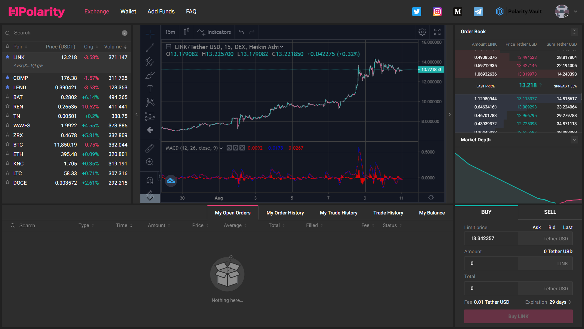Toggle the magnet mode icon
The width and height of the screenshot is (584, 329).
coord(150,181)
